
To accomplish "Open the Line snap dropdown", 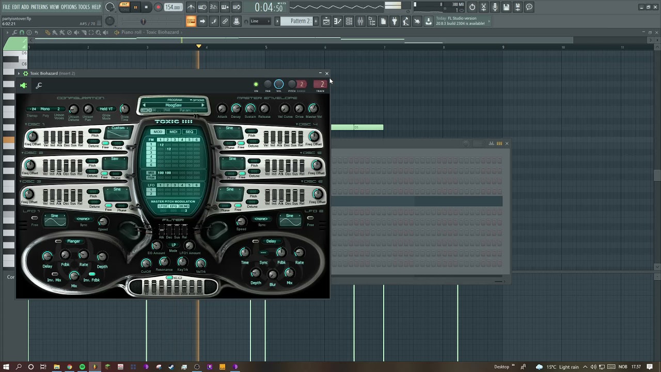I will pos(259,21).
